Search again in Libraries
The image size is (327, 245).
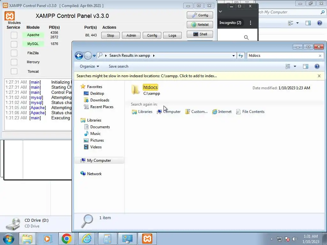tap(142, 112)
